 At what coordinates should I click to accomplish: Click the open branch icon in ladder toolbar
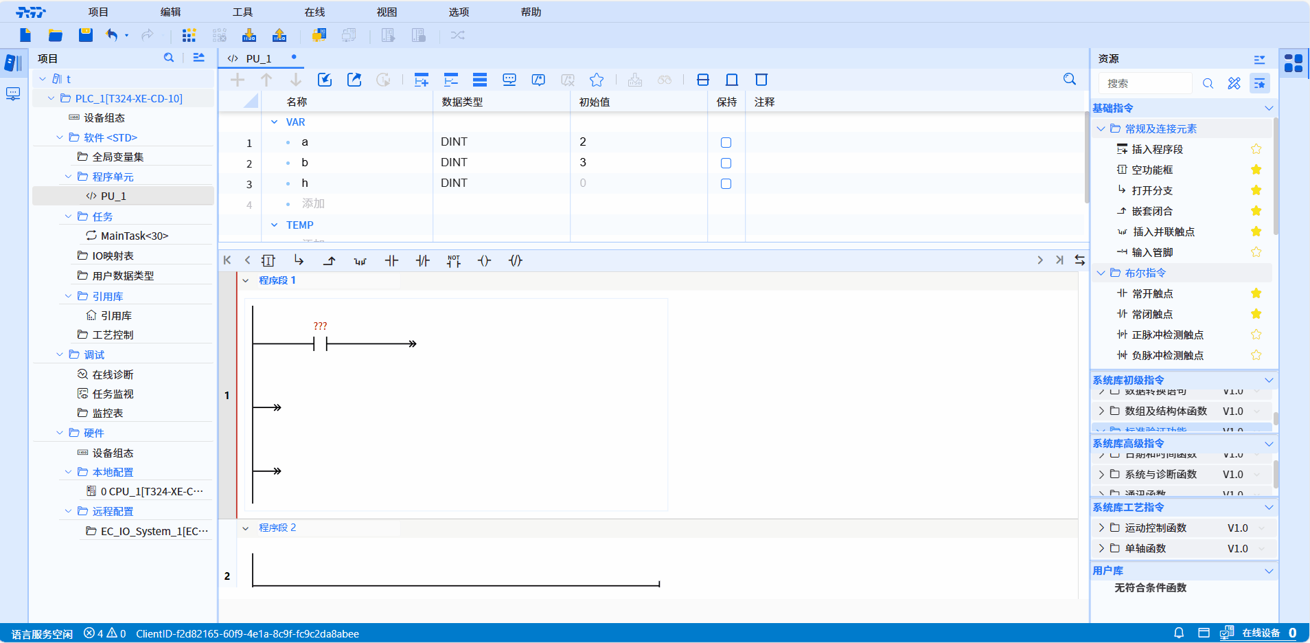299,260
